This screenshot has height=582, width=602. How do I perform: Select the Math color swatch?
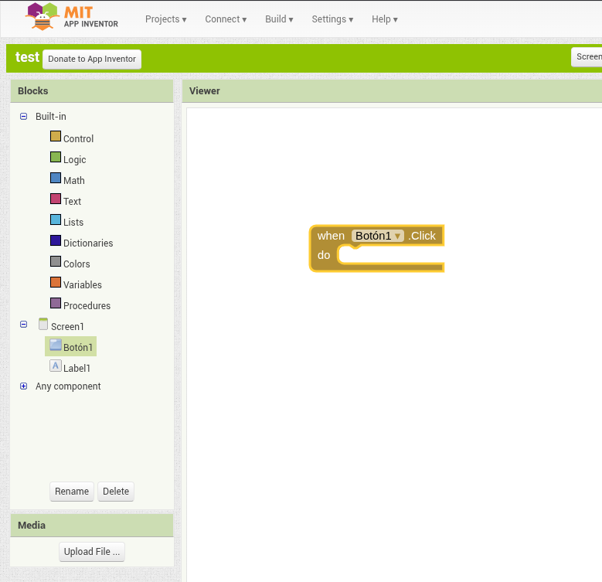click(56, 178)
